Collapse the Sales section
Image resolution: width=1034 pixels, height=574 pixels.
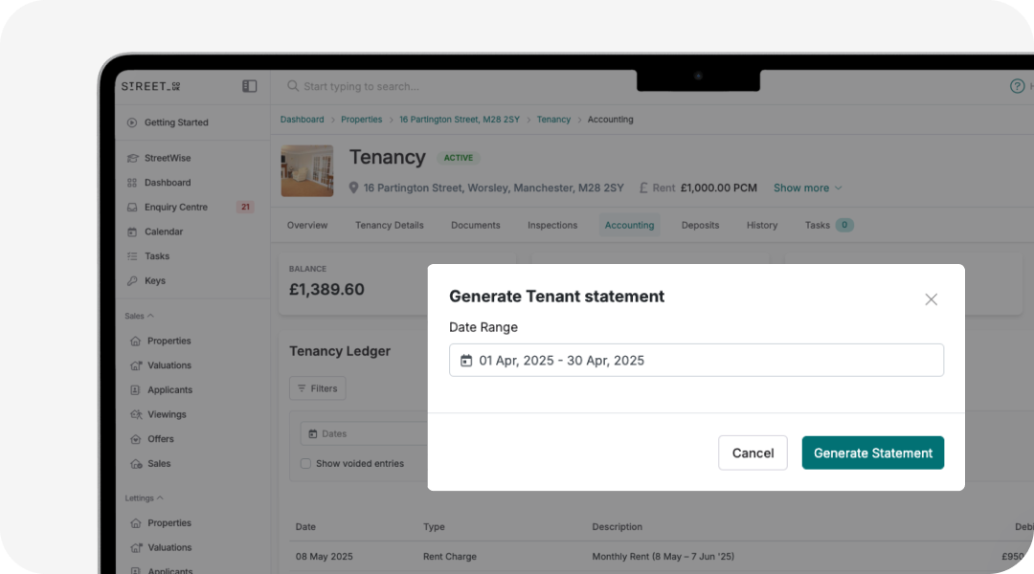149,315
